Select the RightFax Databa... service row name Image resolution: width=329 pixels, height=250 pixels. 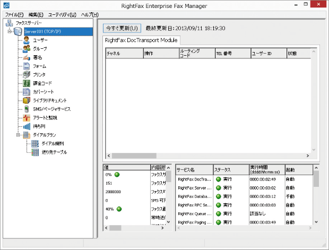tap(194, 196)
